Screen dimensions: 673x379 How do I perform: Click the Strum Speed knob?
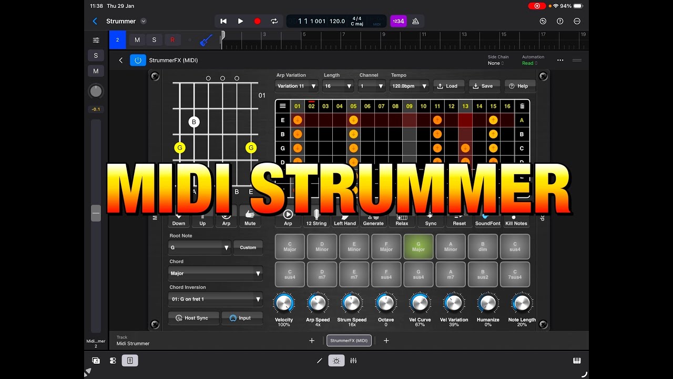click(352, 303)
